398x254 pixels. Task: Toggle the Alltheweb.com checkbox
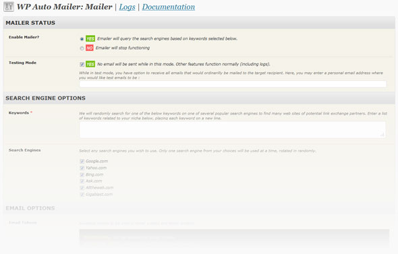click(82, 188)
